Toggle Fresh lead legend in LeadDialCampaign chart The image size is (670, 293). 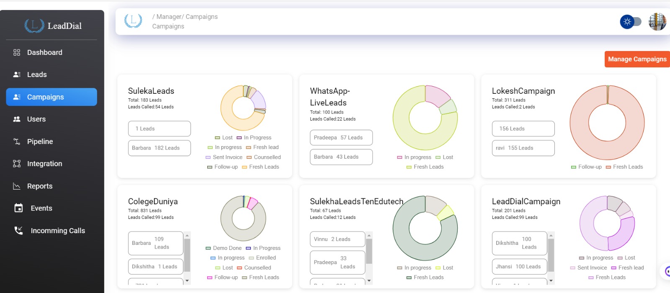(628, 268)
